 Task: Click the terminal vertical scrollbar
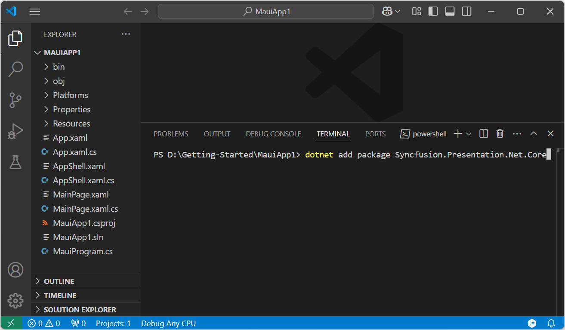(x=558, y=151)
